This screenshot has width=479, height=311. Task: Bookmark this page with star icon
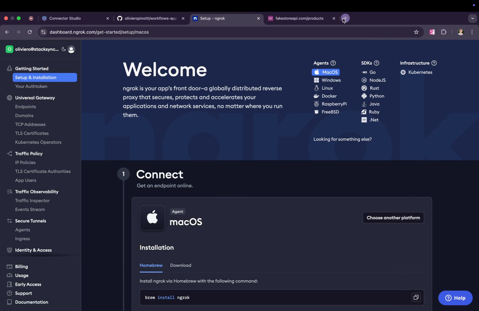pyautogui.click(x=416, y=32)
